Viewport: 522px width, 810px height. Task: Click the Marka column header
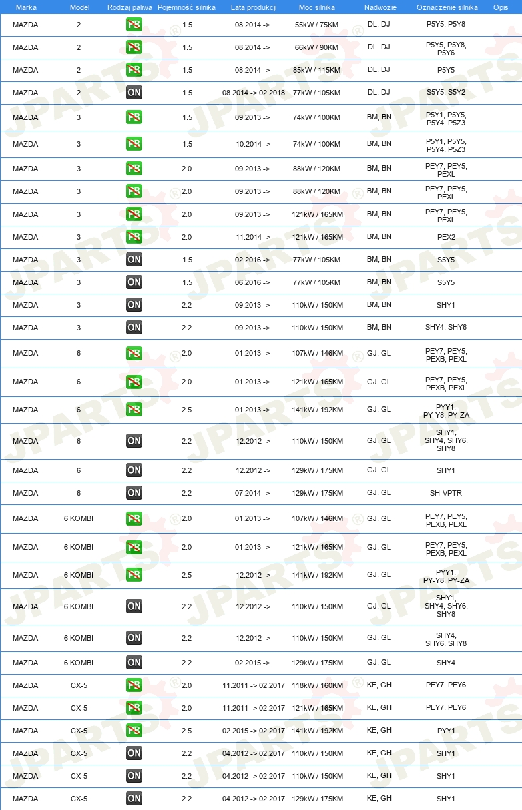(x=26, y=7)
